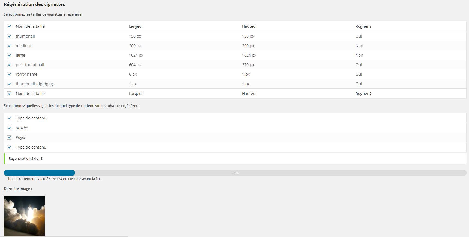Screen dimensions: 469x237
Task: Disable the Pages content type checkbox
Action: tap(9, 137)
